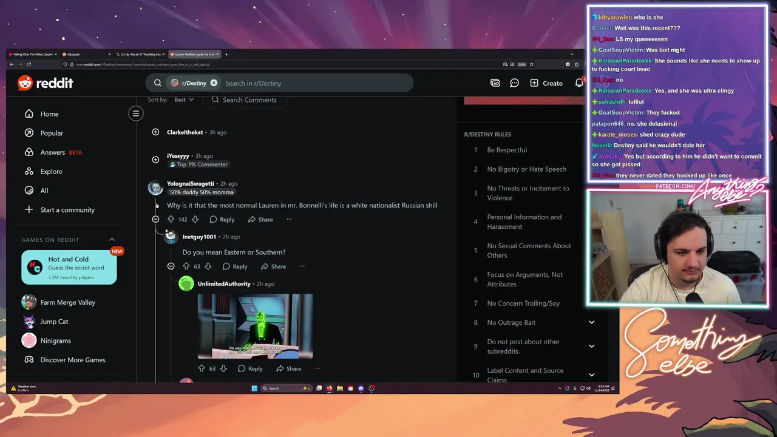Open the Sort by Best dropdown
This screenshot has width=777, height=437.
[183, 100]
